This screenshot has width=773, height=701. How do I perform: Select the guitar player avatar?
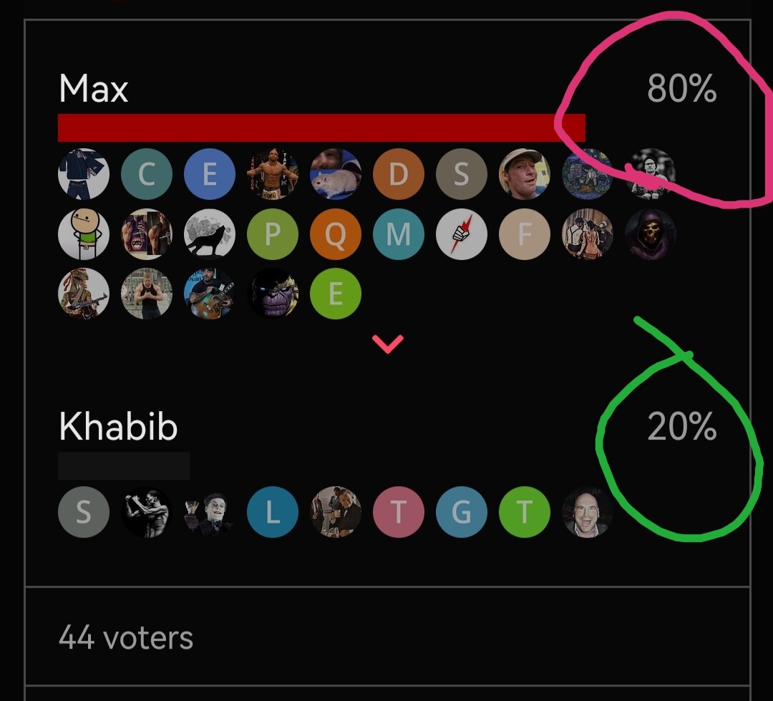pos(210,294)
